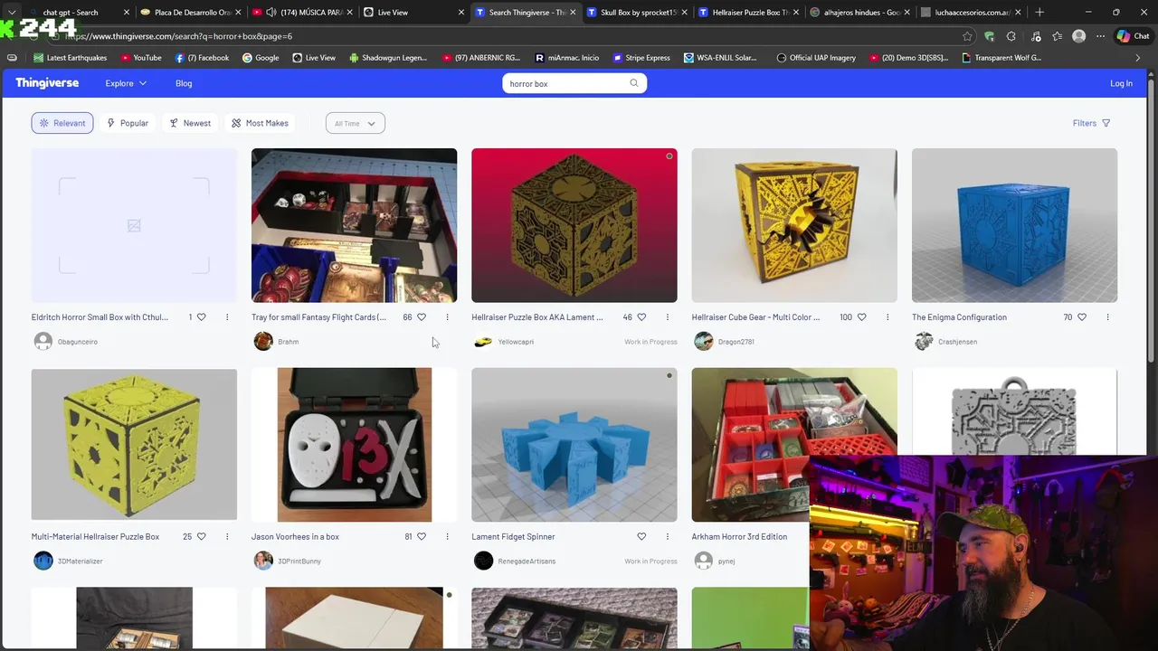Screen dimensions: 1158x651
Task: Like Jason Voorhees in a box
Action: point(422,536)
